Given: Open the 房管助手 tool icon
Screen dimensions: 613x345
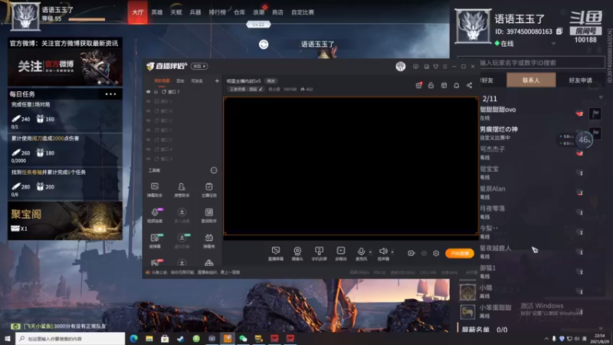Looking at the screenshot, I should tap(182, 189).
